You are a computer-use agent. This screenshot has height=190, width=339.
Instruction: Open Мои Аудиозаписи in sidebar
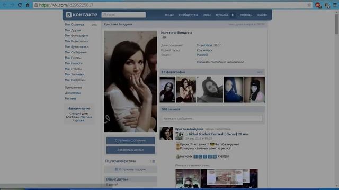coord(76,47)
